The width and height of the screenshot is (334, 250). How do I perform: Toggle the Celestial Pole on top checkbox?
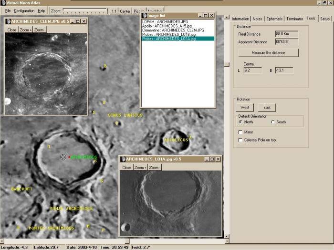240,140
